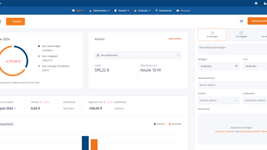The width and height of the screenshot is (267, 150).
Task: Open the settings gear icon
Action: (x=256, y=3)
